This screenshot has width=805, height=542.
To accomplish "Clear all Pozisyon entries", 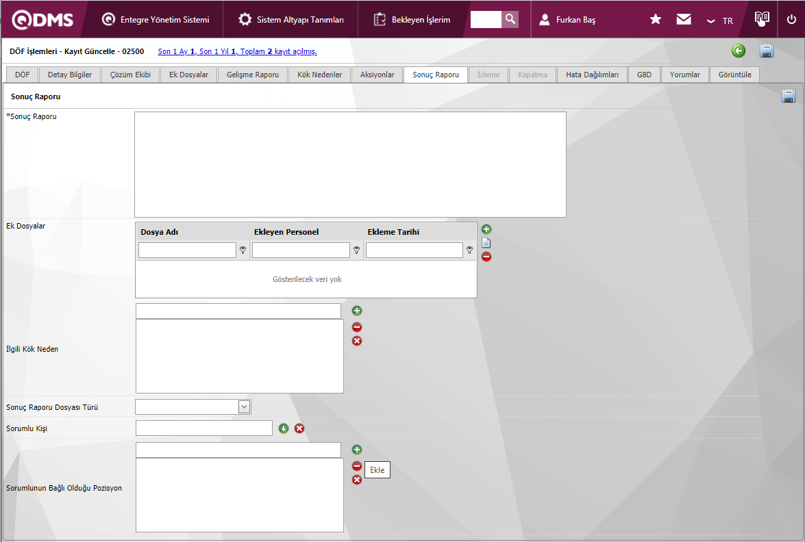I will 357,480.
